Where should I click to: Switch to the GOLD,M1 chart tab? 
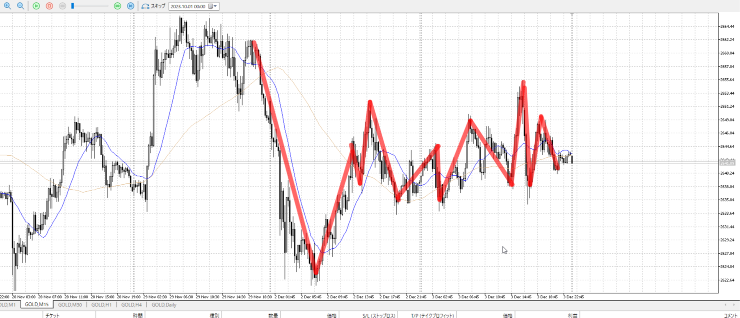click(x=7, y=305)
